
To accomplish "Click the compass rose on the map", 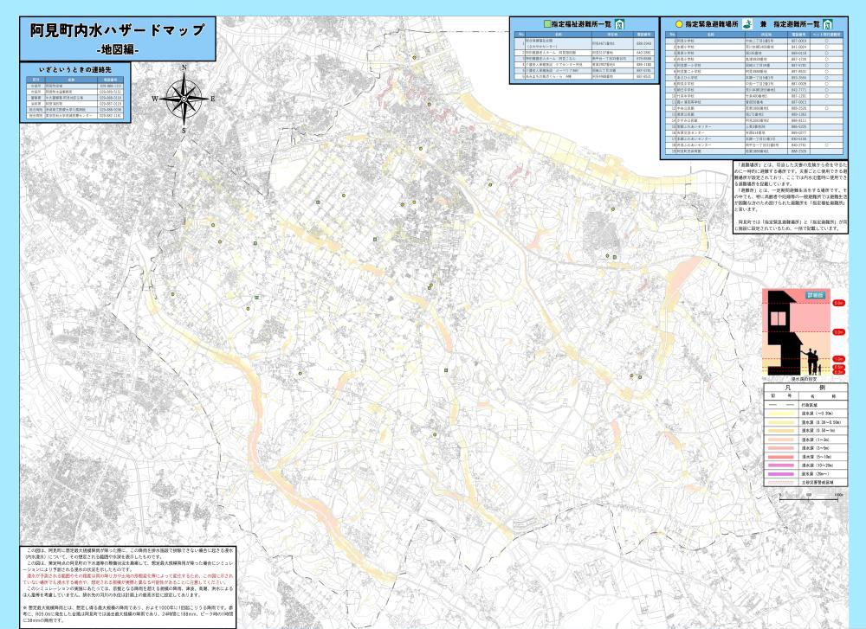I will coord(184,98).
